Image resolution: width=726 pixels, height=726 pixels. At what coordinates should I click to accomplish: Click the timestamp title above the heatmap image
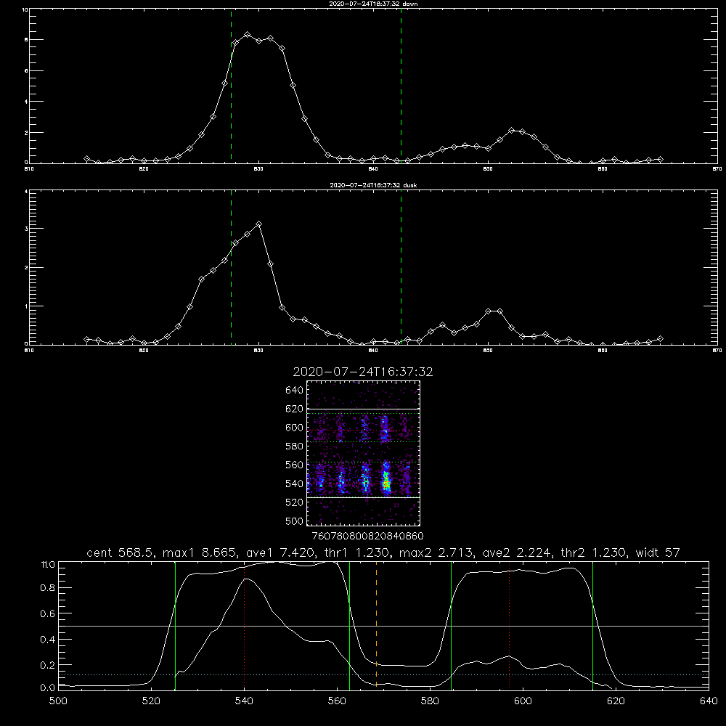[x=363, y=372]
